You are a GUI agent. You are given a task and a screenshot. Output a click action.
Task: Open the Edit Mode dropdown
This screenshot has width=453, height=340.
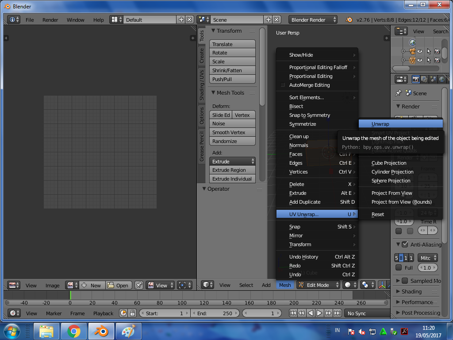tap(318, 285)
